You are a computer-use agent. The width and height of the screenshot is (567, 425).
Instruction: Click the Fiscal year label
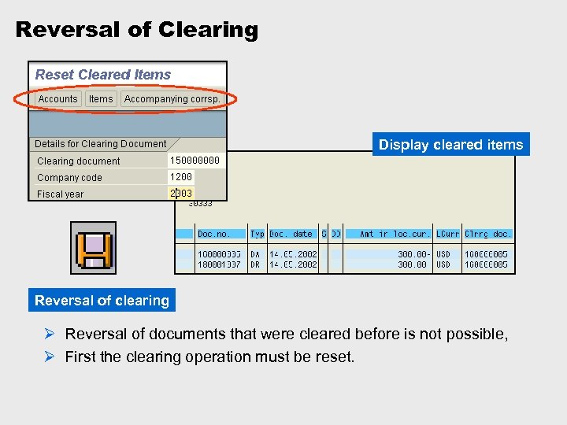tap(60, 194)
